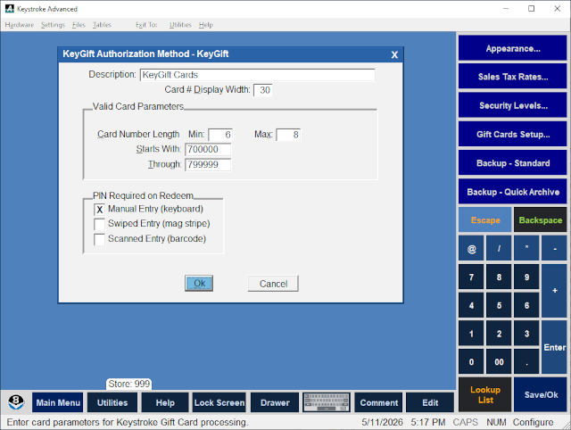
Task: Tap keypad number 1
Action: coord(471,333)
